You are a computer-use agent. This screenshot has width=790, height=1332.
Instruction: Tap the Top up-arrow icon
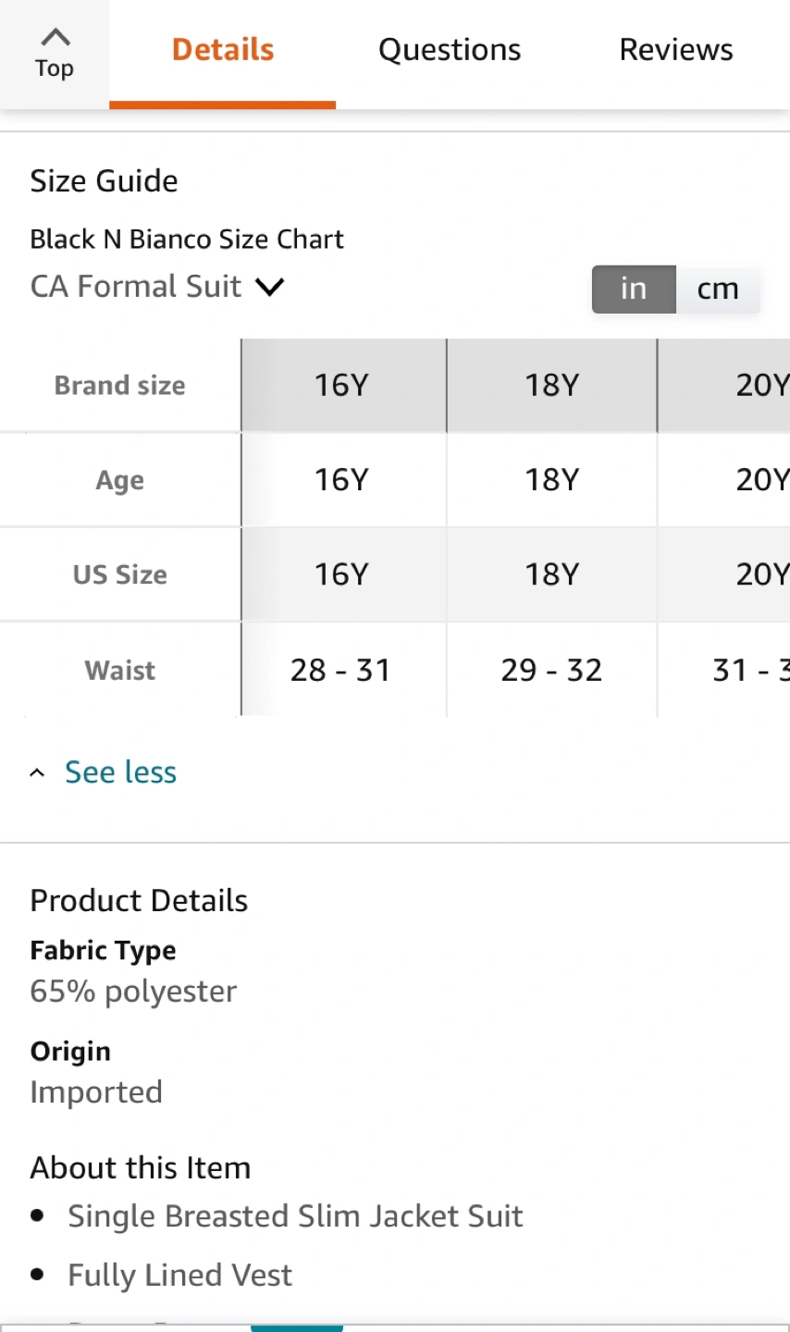click(x=55, y=38)
